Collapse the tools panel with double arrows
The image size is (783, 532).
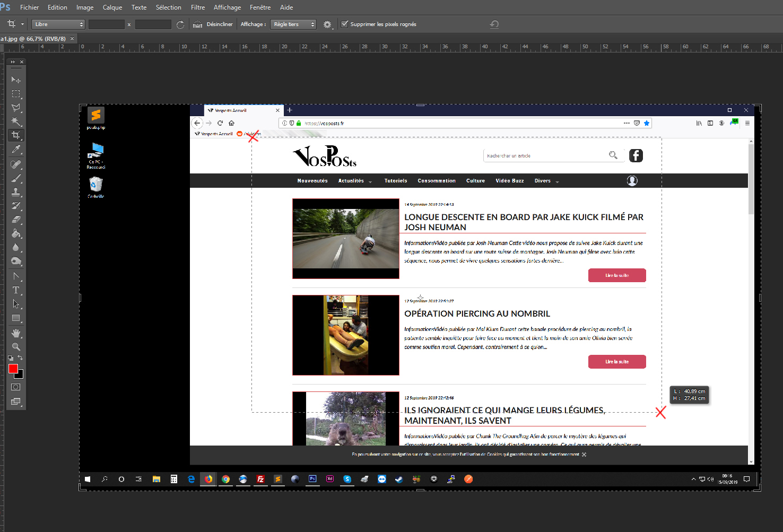(13, 62)
